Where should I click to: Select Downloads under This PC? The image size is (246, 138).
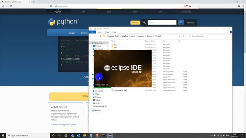click(99, 91)
